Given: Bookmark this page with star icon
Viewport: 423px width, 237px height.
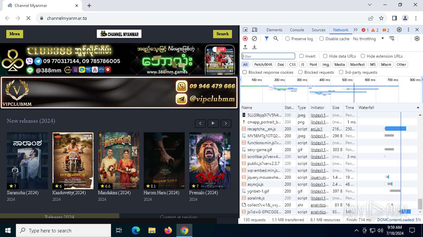Looking at the screenshot, I should (x=381, y=18).
